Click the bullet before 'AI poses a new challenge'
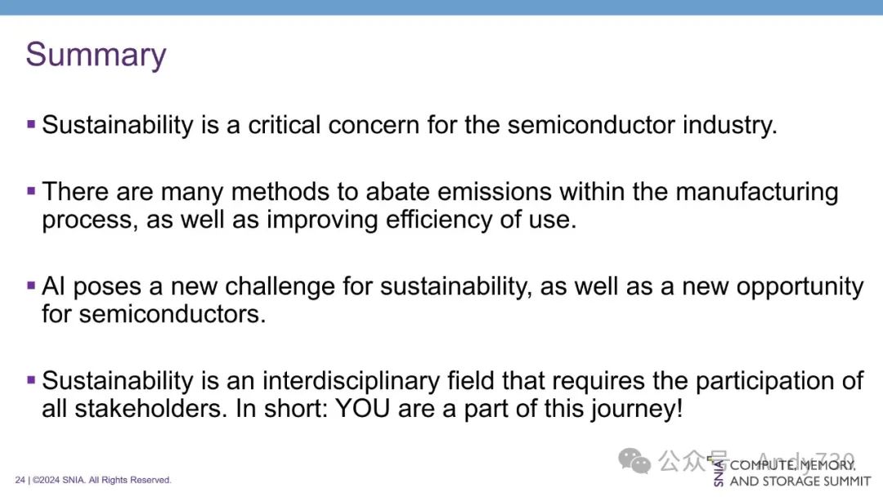 tap(31, 286)
